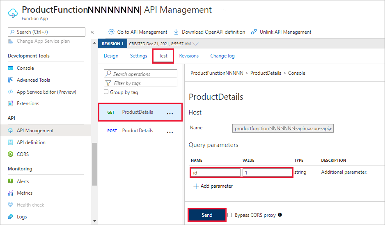Open the more options ellipsis beside the title
385x225 pixels.
[223, 10]
